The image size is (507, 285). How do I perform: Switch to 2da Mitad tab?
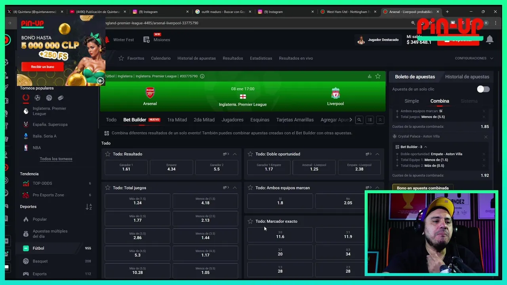[204, 120]
